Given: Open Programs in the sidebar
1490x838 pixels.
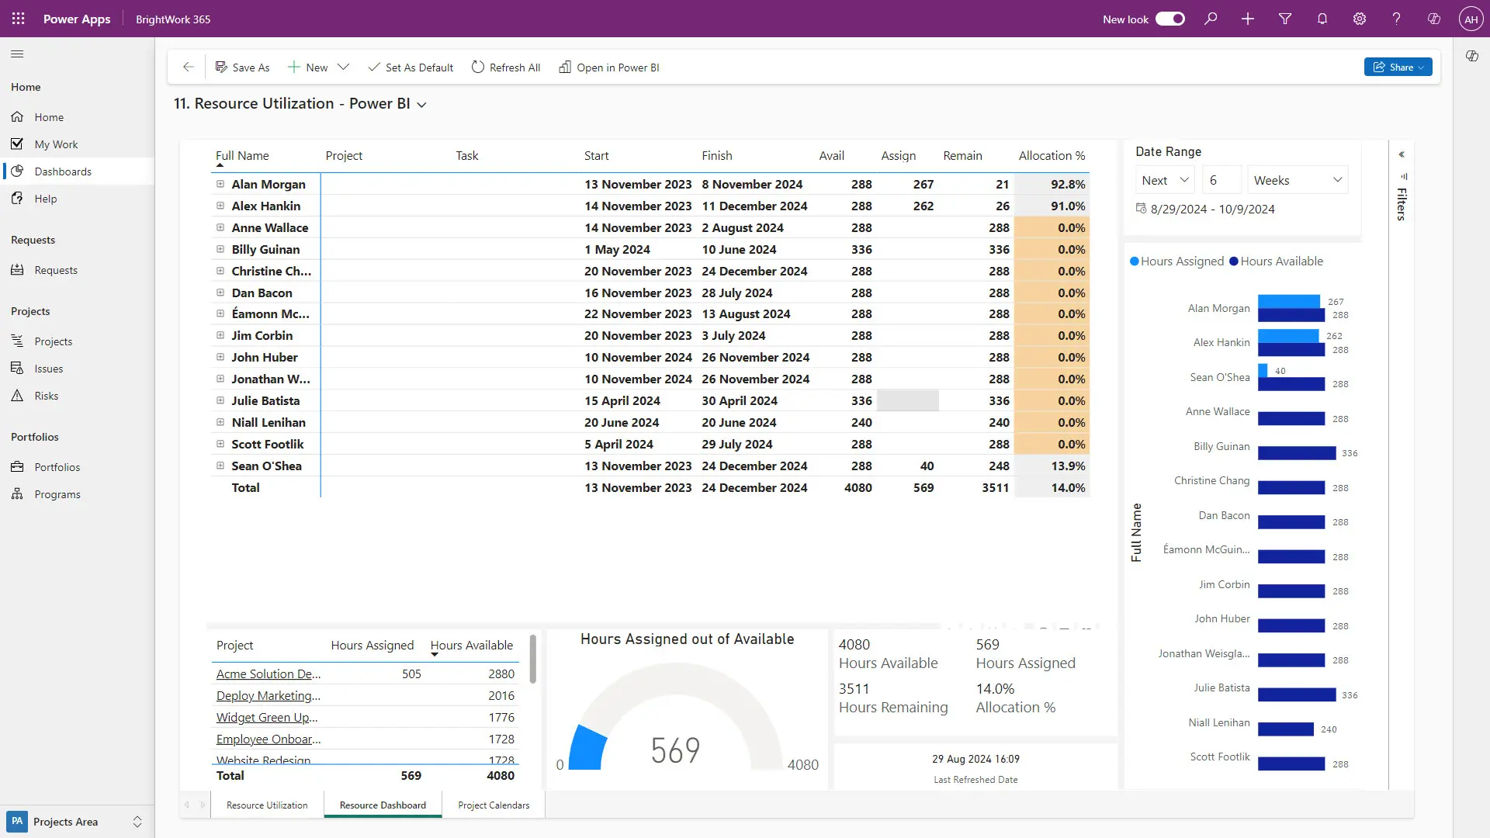Looking at the screenshot, I should click(x=58, y=493).
